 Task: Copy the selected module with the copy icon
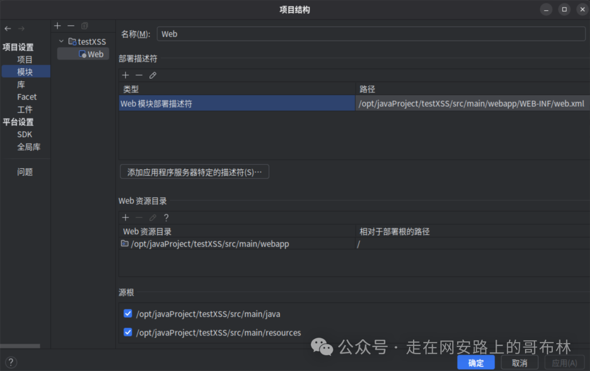[85, 26]
